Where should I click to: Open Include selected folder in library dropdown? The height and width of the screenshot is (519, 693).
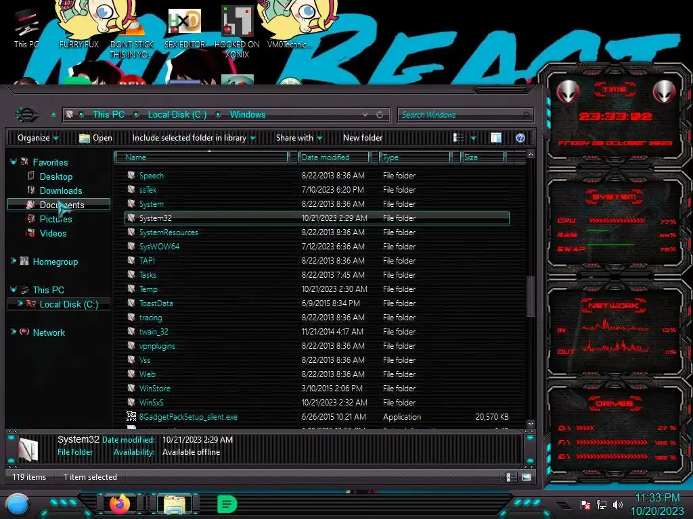pos(194,138)
